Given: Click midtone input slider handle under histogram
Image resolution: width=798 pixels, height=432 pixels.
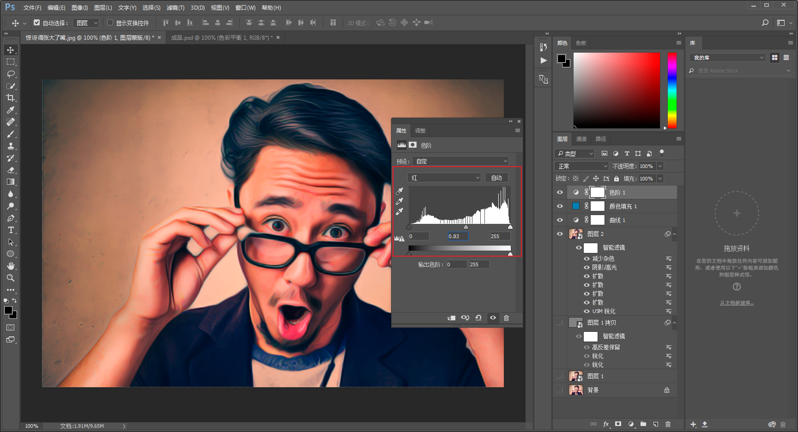Looking at the screenshot, I should tap(466, 227).
